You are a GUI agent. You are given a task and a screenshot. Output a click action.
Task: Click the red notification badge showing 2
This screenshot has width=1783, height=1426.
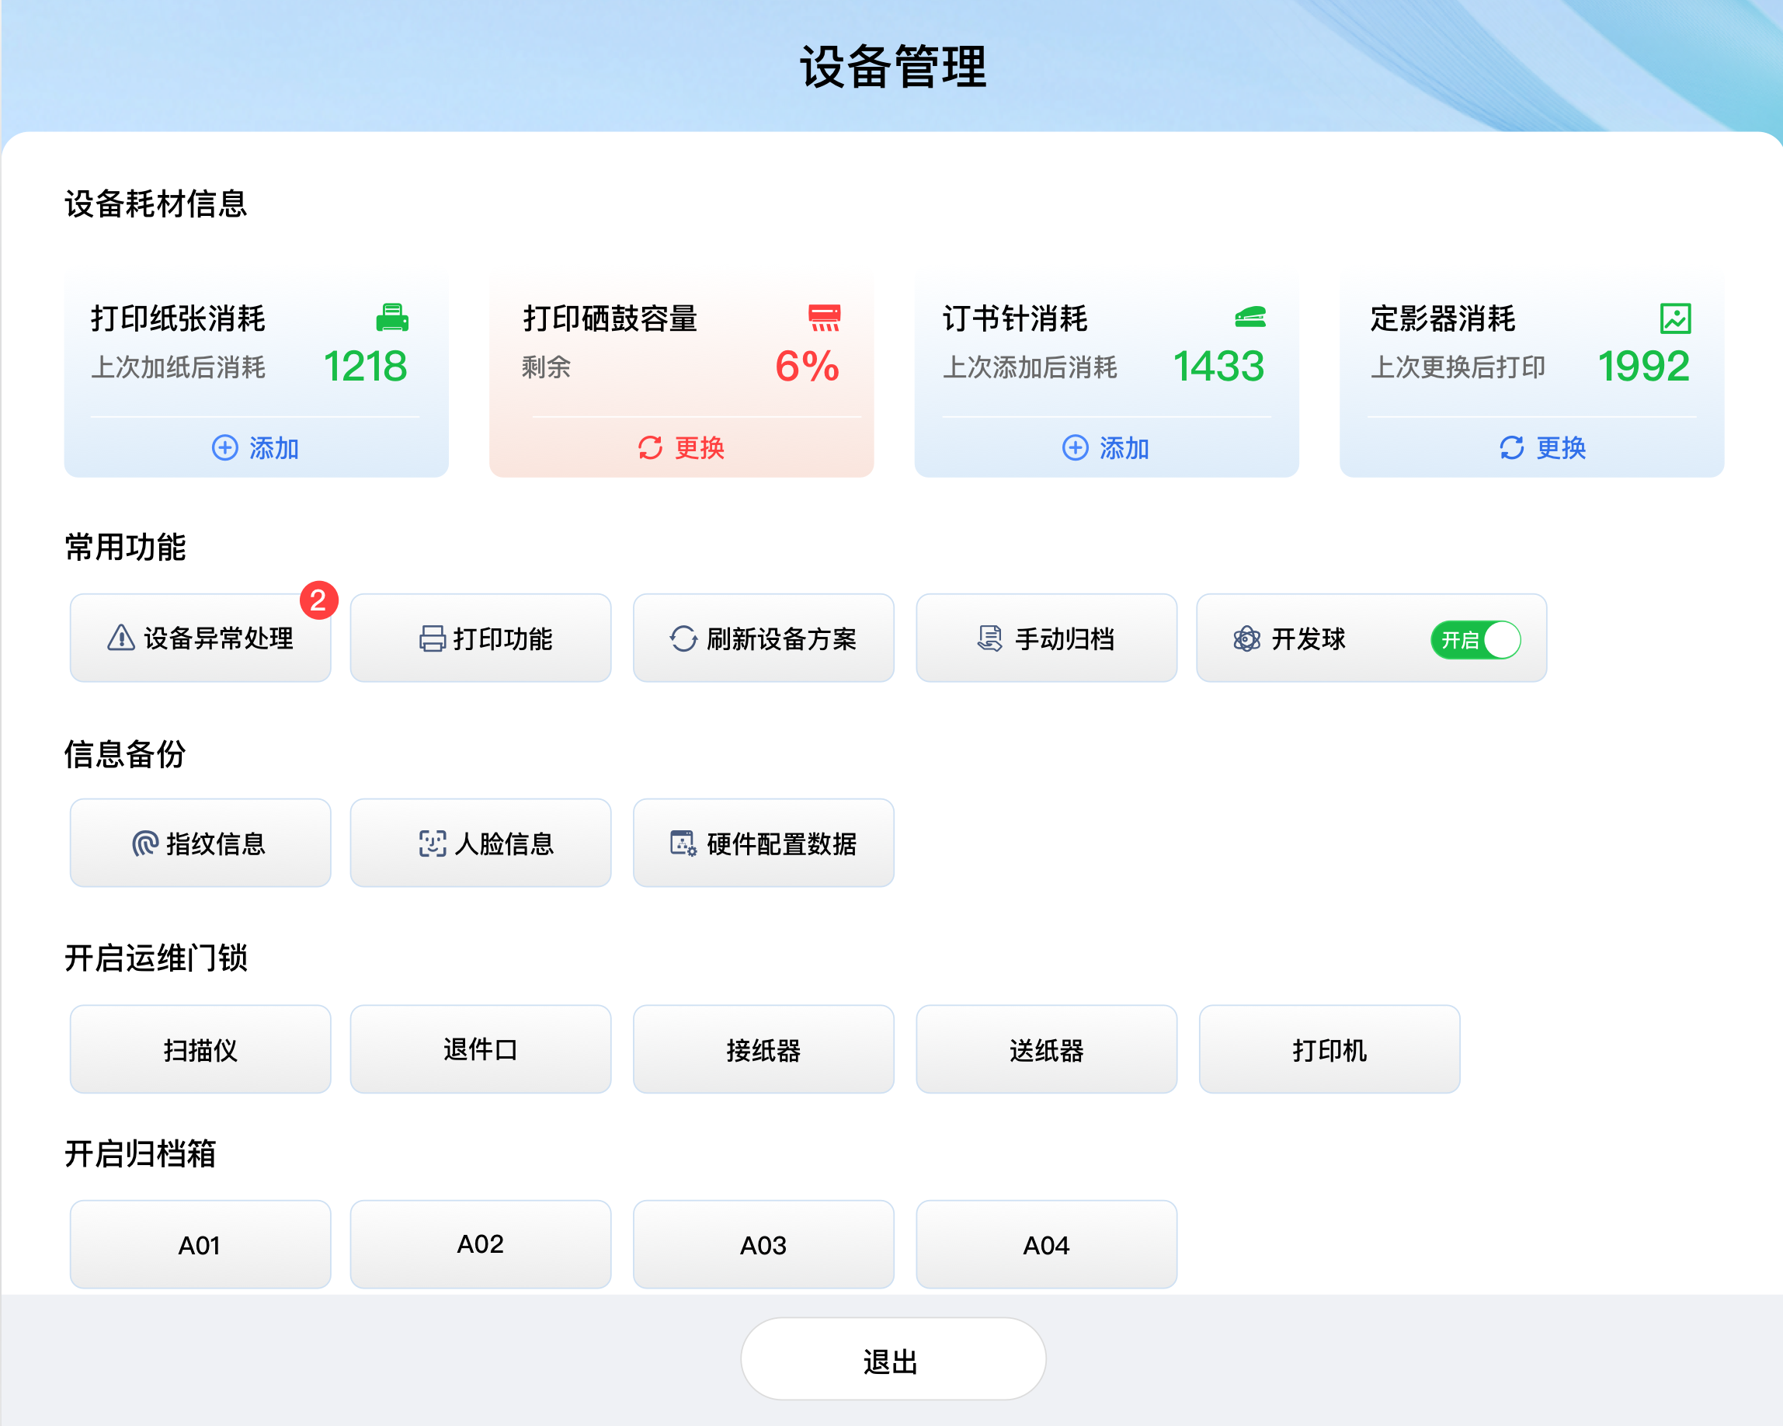[x=318, y=600]
